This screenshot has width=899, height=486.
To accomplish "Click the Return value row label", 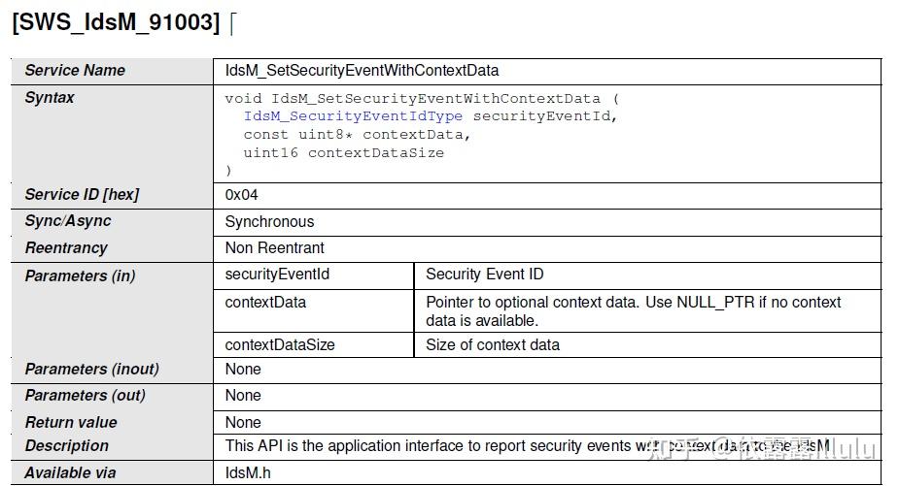I will point(71,422).
